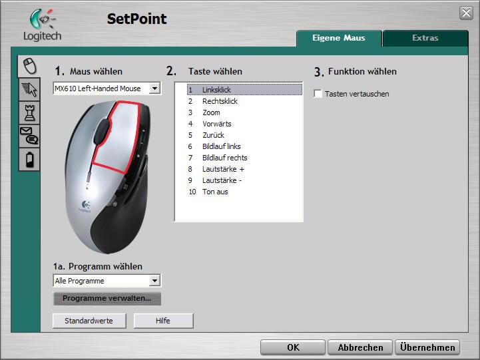Open the Alle Programme dropdown
The width and height of the screenshot is (480, 360).
(154, 281)
